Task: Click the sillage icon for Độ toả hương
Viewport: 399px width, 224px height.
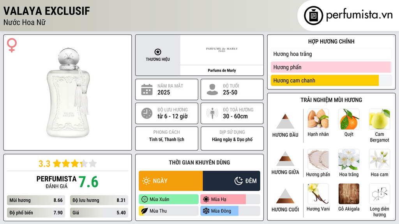Action: pyautogui.click(x=212, y=113)
